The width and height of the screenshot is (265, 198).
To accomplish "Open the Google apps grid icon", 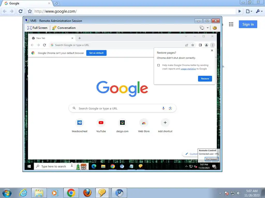I will click(231, 24).
